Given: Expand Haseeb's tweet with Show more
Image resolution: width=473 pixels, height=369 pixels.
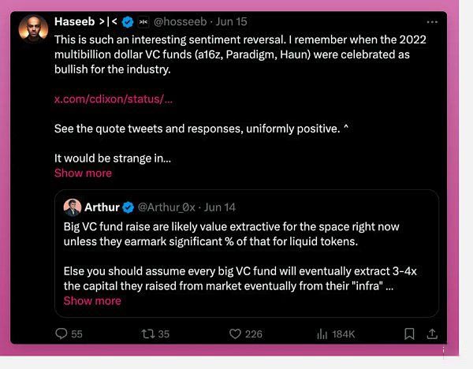Looking at the screenshot, I should point(83,173).
